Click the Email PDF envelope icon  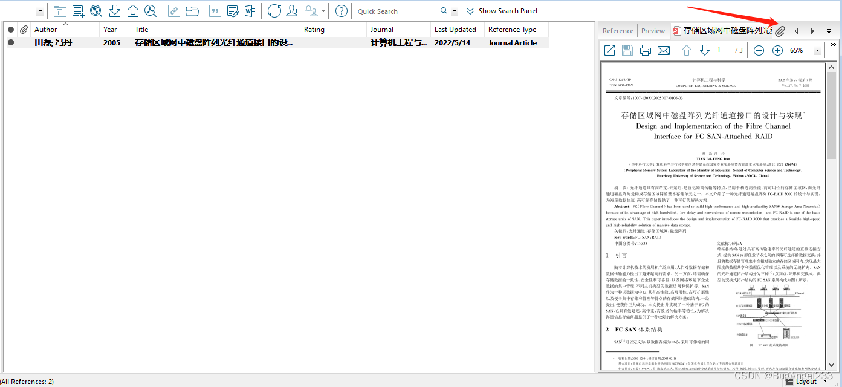coord(664,50)
